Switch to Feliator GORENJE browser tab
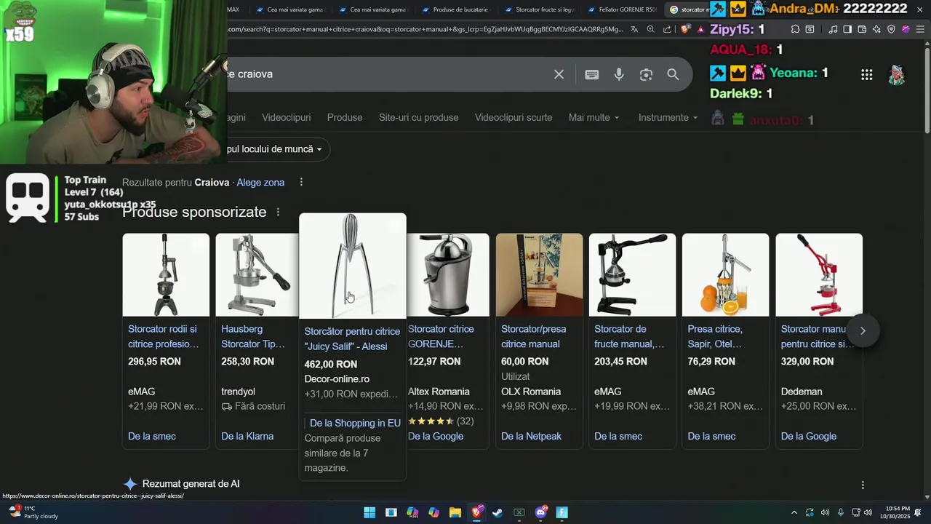The width and height of the screenshot is (931, 524). 622,9
